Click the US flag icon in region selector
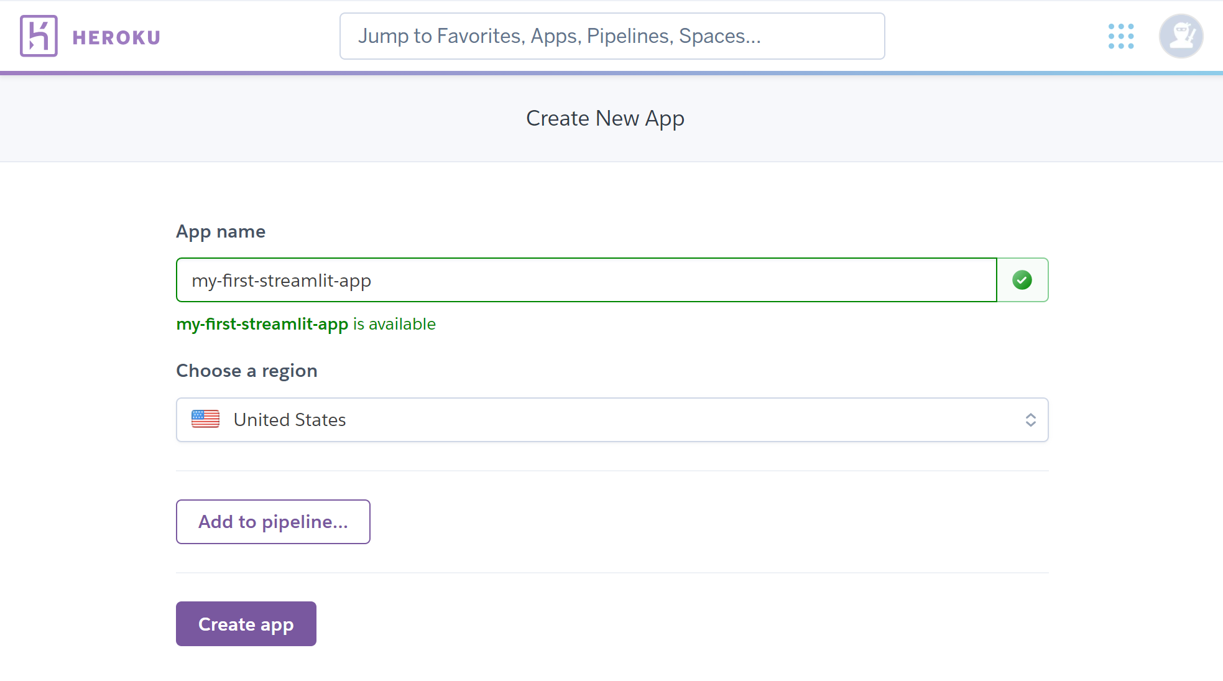1223x681 pixels. (205, 419)
